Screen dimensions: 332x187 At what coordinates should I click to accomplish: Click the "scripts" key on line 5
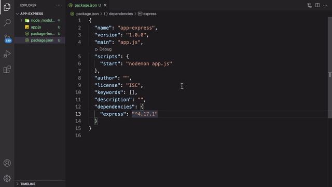(107, 57)
